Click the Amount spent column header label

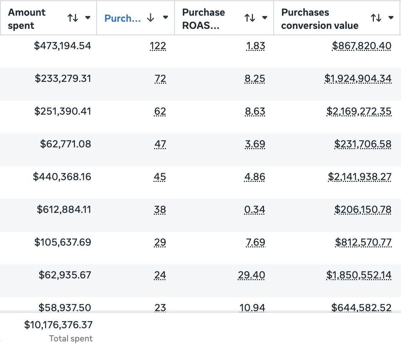point(27,19)
